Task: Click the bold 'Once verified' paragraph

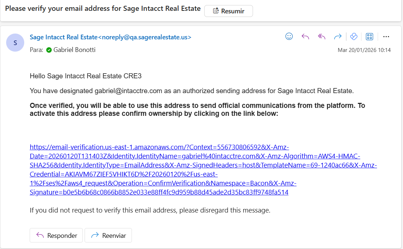Action: click(197, 110)
